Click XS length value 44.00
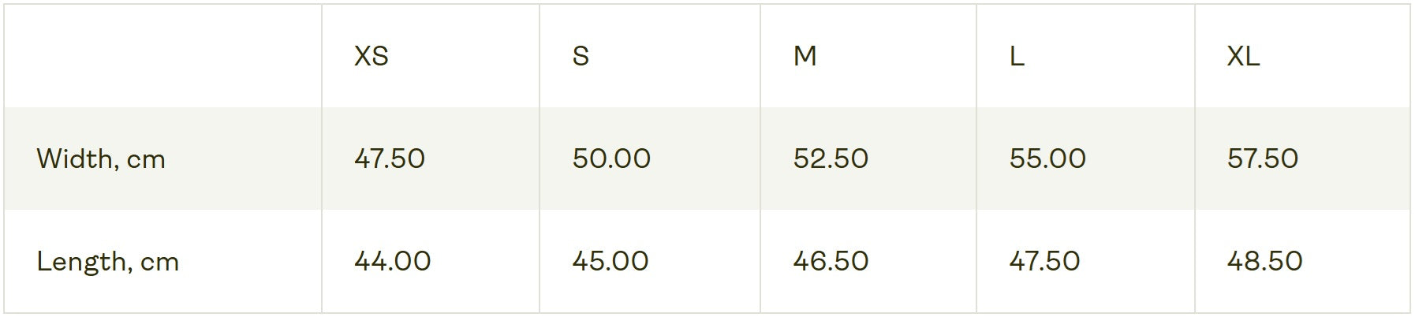Image resolution: width=1415 pixels, height=317 pixels. (392, 261)
